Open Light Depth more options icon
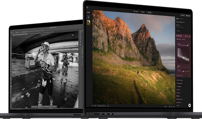The image size is (202, 119). click(190, 36)
